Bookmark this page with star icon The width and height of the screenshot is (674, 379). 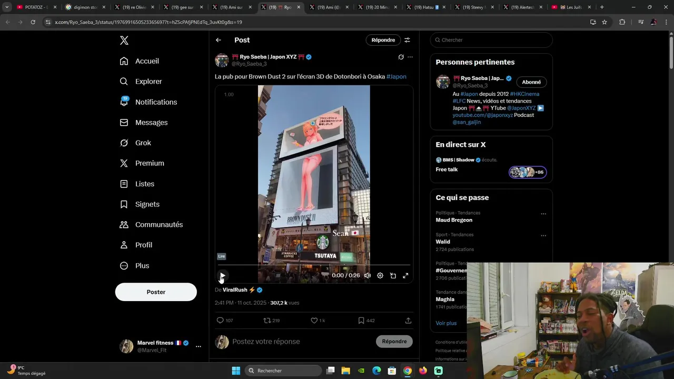coord(604,22)
